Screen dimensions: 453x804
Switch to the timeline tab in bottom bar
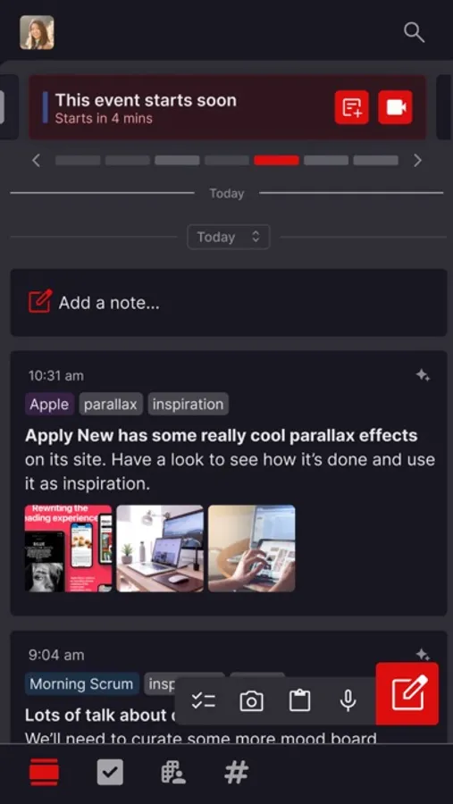pyautogui.click(x=44, y=773)
